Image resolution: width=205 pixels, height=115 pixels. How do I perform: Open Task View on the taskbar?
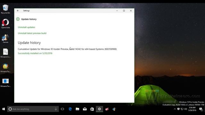(x=62, y=109)
